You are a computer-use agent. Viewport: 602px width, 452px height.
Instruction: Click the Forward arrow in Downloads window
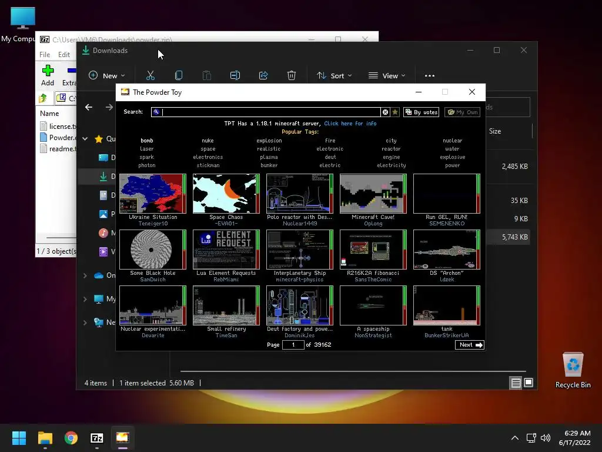pos(109,107)
